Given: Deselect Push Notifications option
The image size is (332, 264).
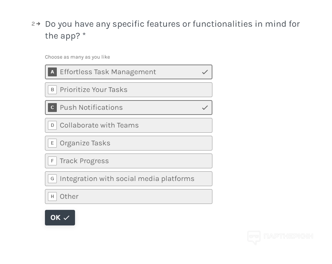Looking at the screenshot, I should click(x=128, y=108).
